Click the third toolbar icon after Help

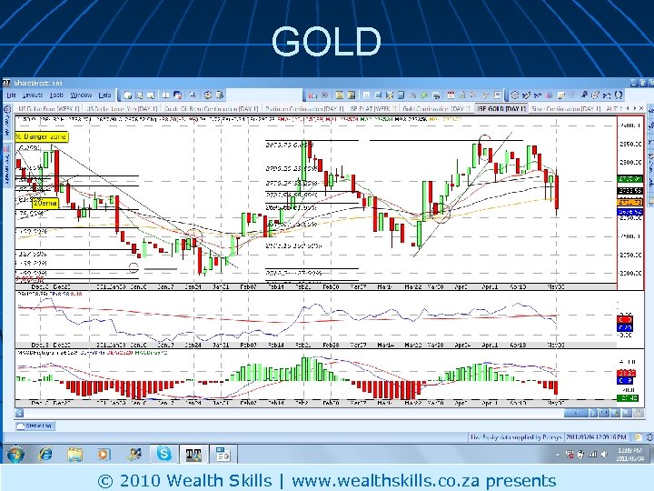click(151, 95)
